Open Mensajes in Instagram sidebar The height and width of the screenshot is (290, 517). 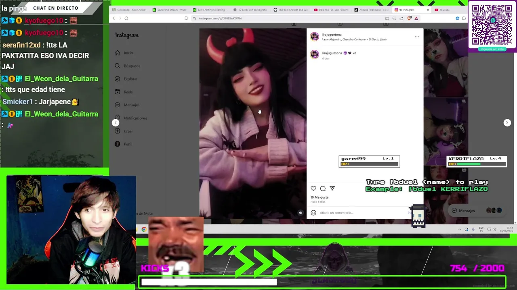(127, 105)
